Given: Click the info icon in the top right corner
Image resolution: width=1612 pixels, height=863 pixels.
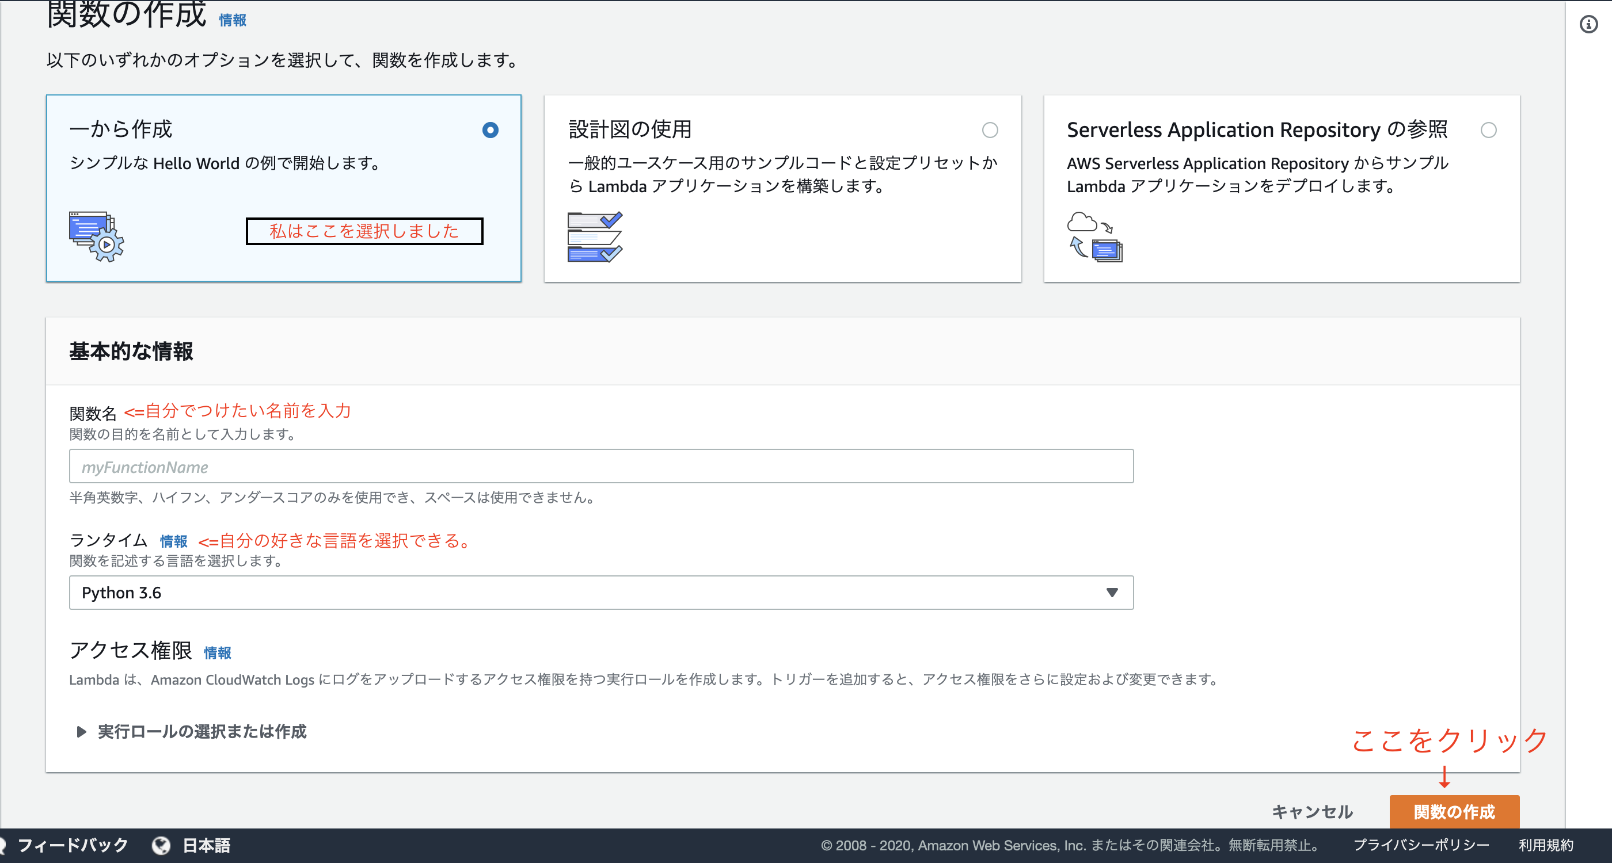Looking at the screenshot, I should (x=1590, y=24).
